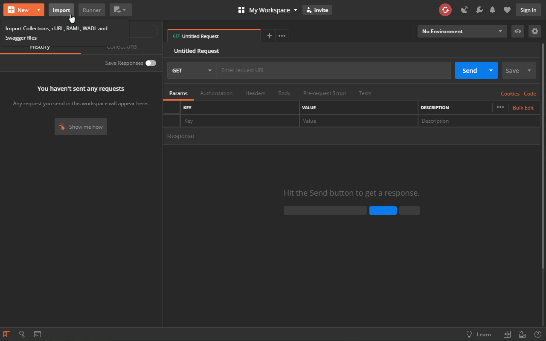This screenshot has width=546, height=341.
Task: Click the Sign In button
Action: coord(529,10)
